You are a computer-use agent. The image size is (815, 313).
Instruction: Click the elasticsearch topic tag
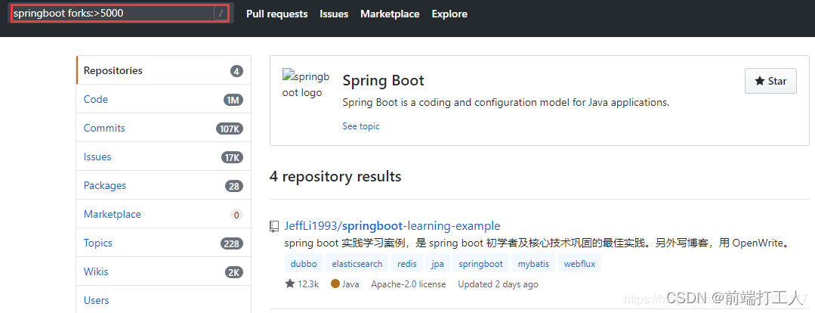coord(357,264)
